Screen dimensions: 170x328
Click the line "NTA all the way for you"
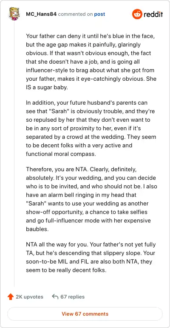[x=91, y=244]
